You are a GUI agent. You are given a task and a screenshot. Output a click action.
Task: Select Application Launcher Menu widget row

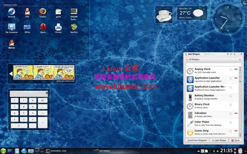pos(212,88)
